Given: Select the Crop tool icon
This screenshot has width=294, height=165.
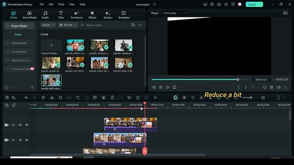Looking at the screenshot, I should pos(60,98).
